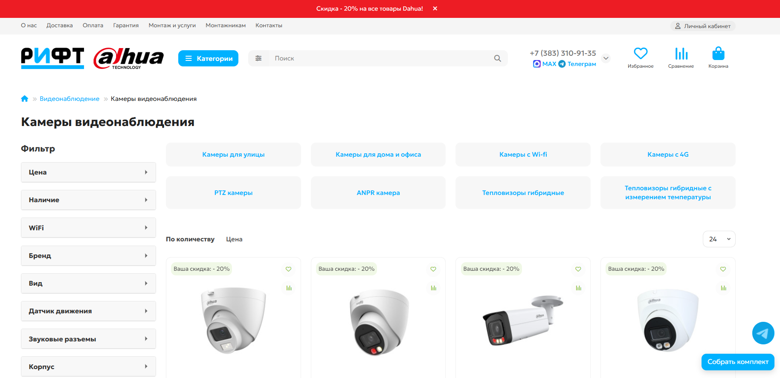Open the Категории button

point(208,58)
